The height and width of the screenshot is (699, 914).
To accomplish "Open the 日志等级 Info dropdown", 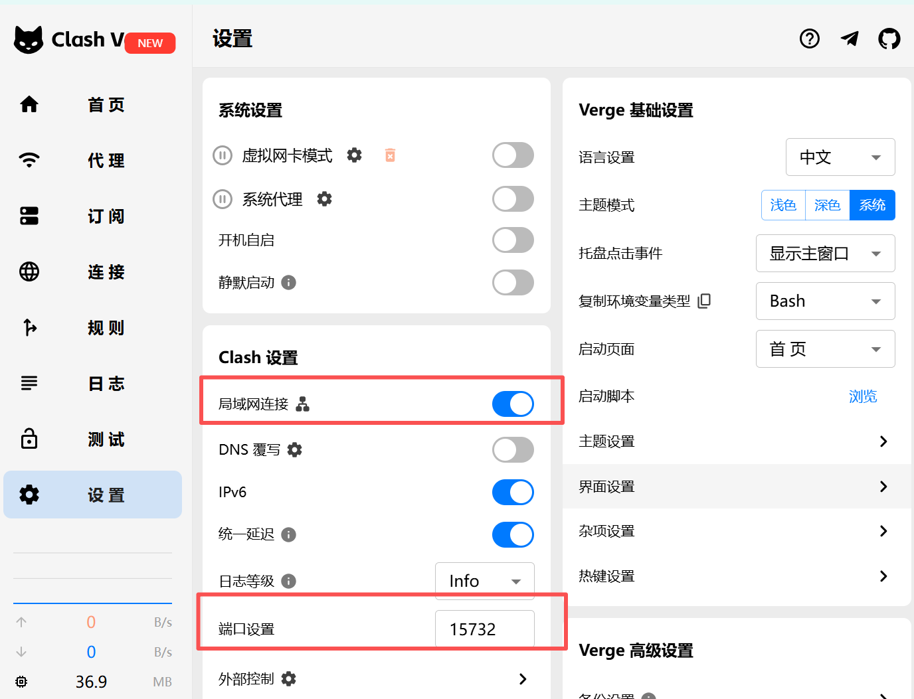I will coord(484,580).
